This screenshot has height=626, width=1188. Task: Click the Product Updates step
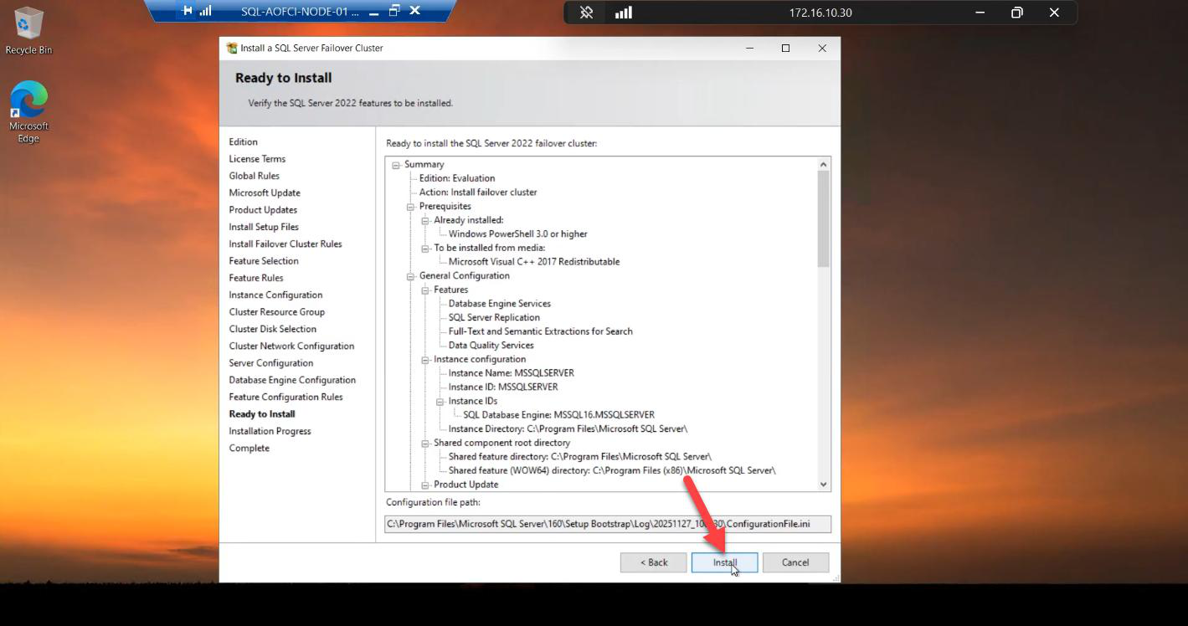pyautogui.click(x=263, y=210)
